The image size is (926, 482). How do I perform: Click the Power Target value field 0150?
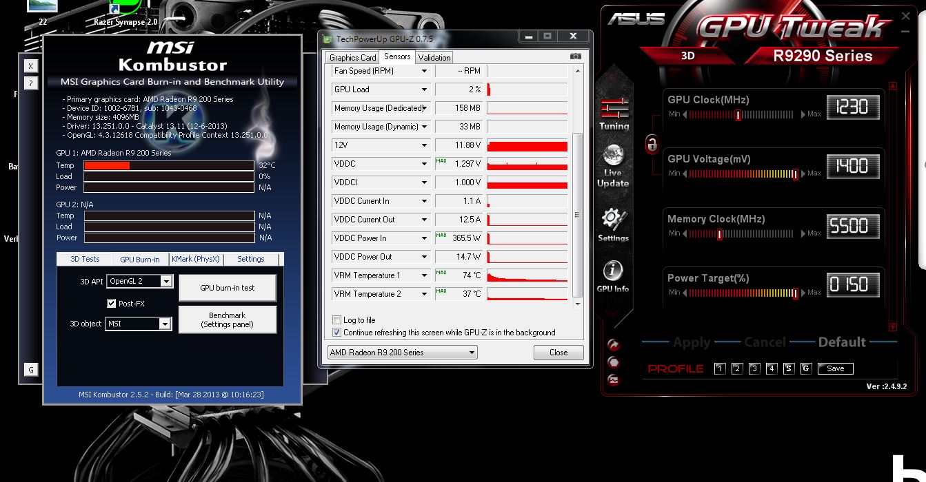[x=853, y=285]
